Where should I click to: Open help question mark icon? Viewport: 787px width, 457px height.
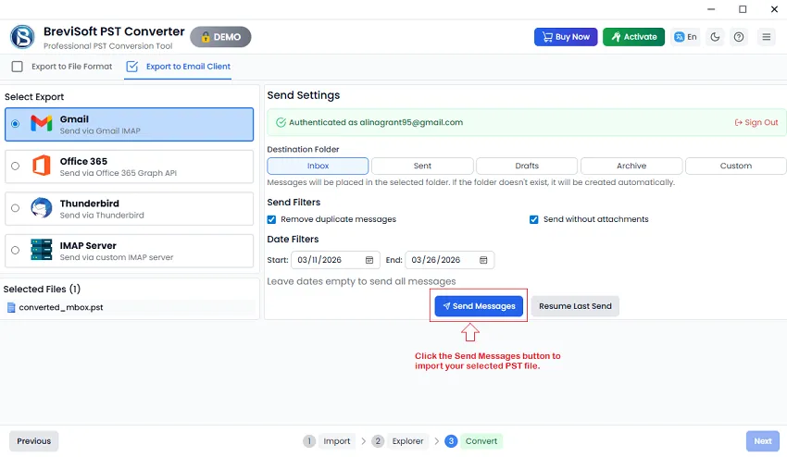[x=739, y=37]
